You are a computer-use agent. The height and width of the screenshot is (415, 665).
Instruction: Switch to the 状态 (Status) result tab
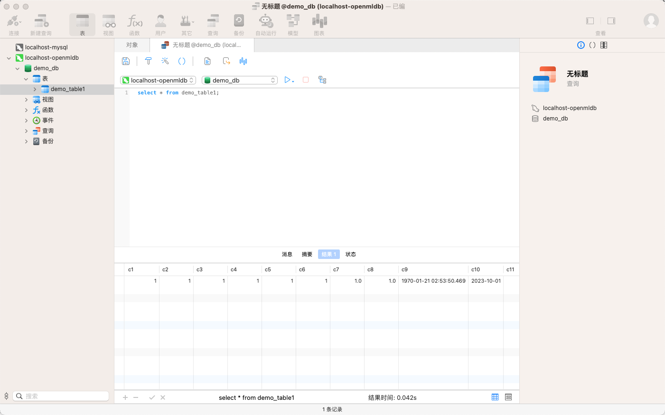(351, 254)
